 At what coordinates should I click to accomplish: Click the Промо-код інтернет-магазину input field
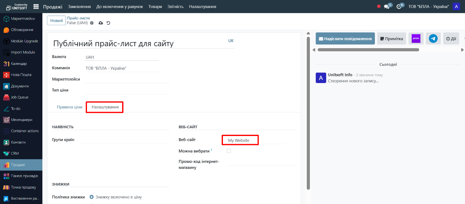(x=261, y=162)
